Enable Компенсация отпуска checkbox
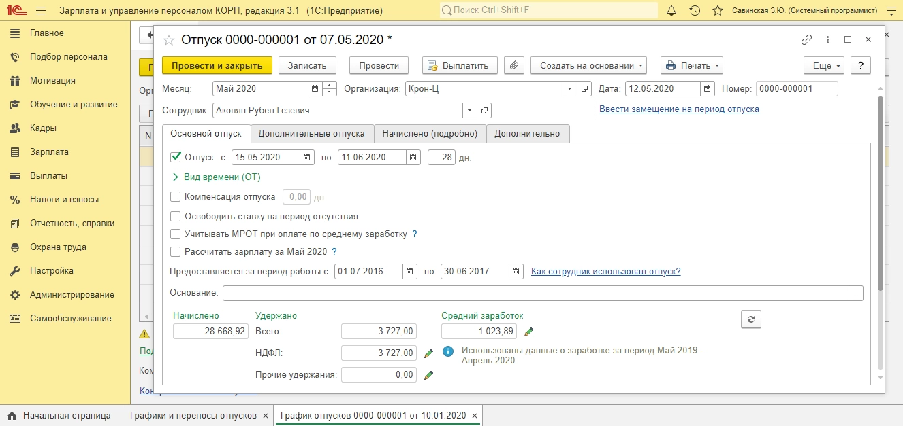 (176, 196)
